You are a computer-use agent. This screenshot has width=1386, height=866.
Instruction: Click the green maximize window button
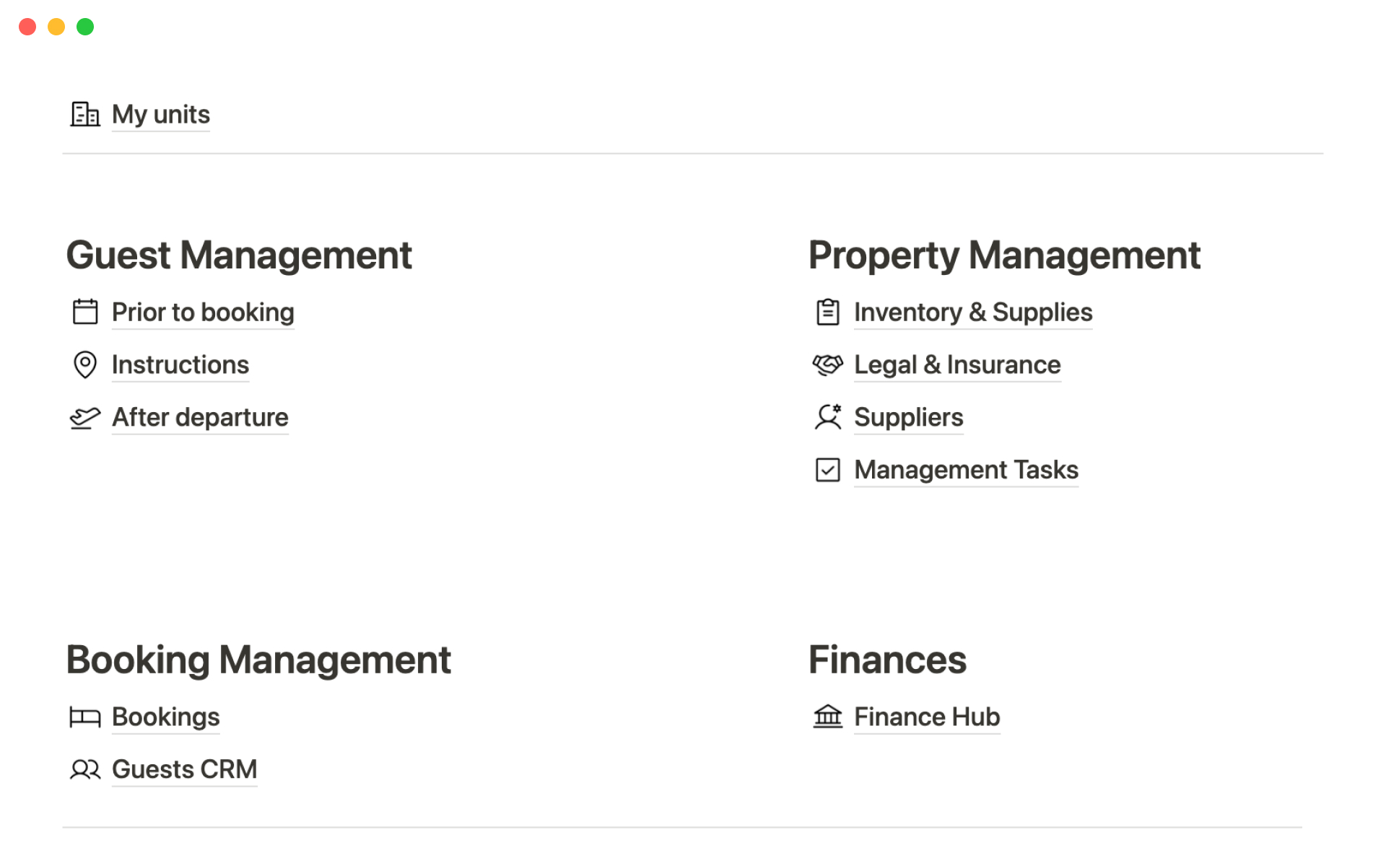[85, 27]
